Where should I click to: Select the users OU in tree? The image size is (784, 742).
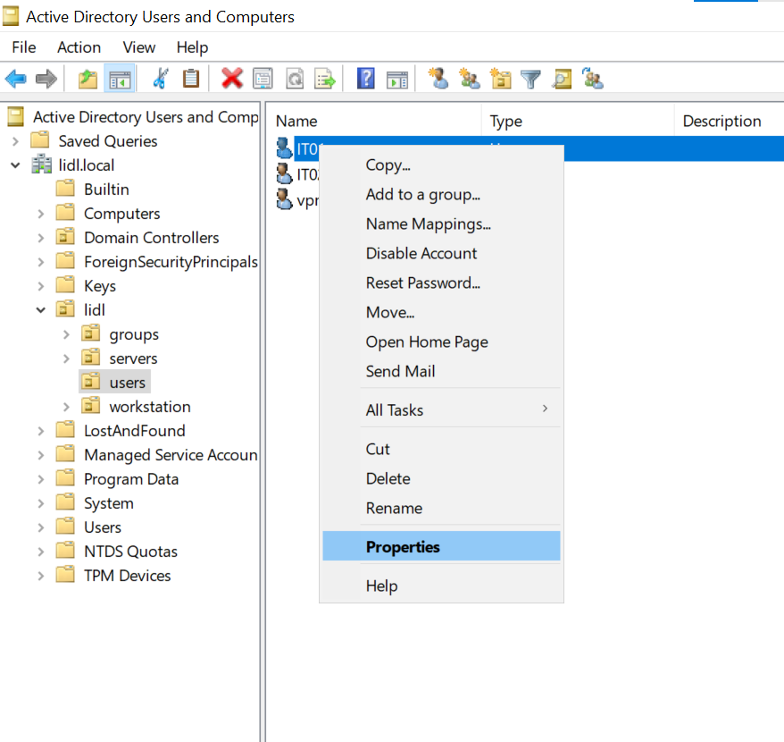click(128, 383)
